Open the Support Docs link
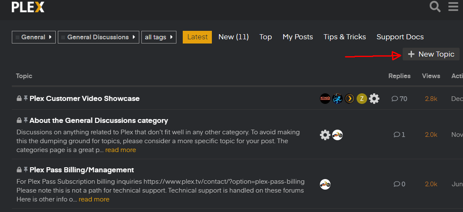This screenshot has width=463, height=212. 400,37
